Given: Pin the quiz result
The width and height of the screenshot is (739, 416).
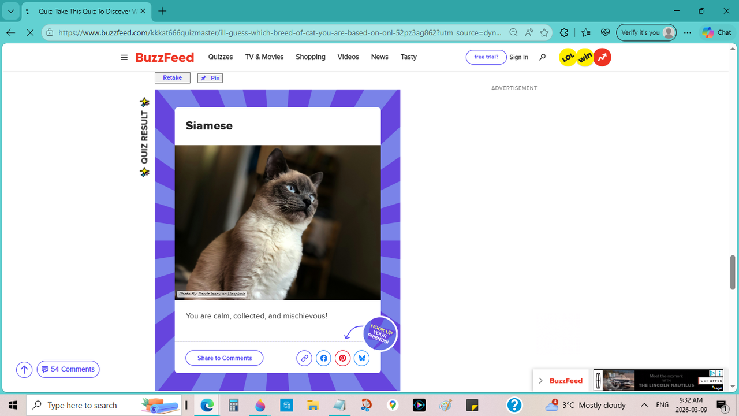Looking at the screenshot, I should pyautogui.click(x=210, y=78).
